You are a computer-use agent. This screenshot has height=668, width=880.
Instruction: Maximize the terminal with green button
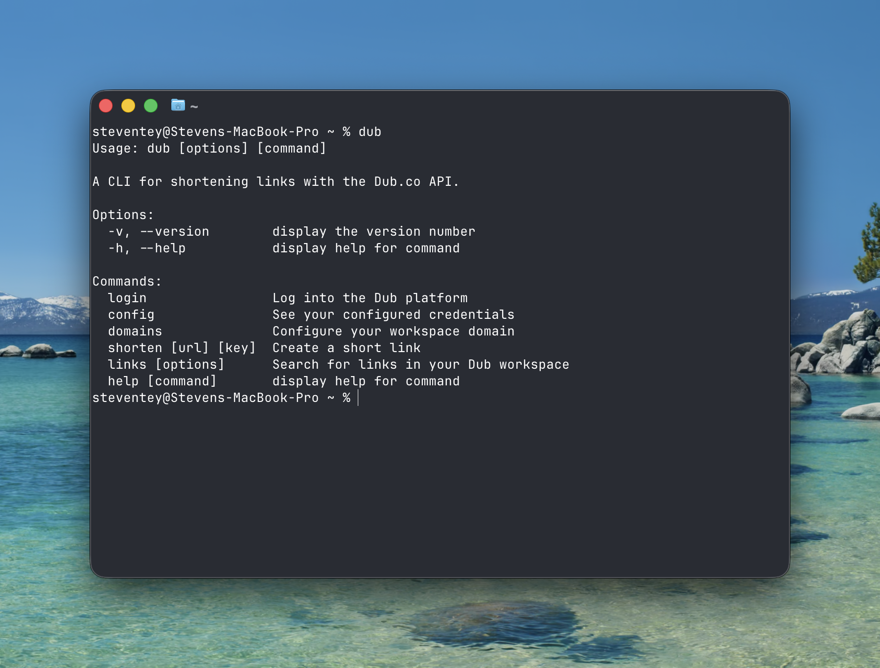151,106
